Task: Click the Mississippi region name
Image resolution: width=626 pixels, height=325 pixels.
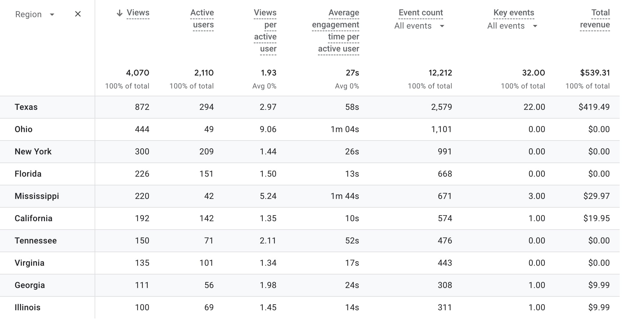Action: [x=37, y=196]
